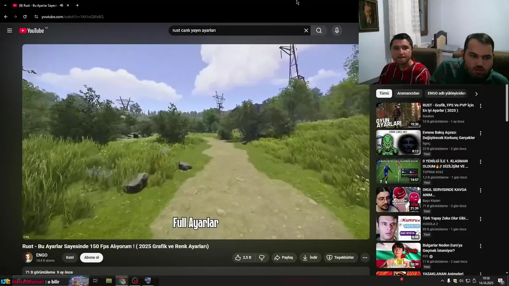Open the Türk Yapay Zeka Olur Gibi video
This screenshot has height=286, width=509.
click(x=445, y=218)
